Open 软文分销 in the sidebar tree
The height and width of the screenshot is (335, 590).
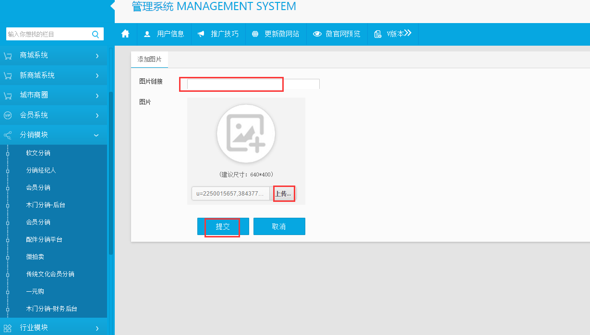[38, 153]
